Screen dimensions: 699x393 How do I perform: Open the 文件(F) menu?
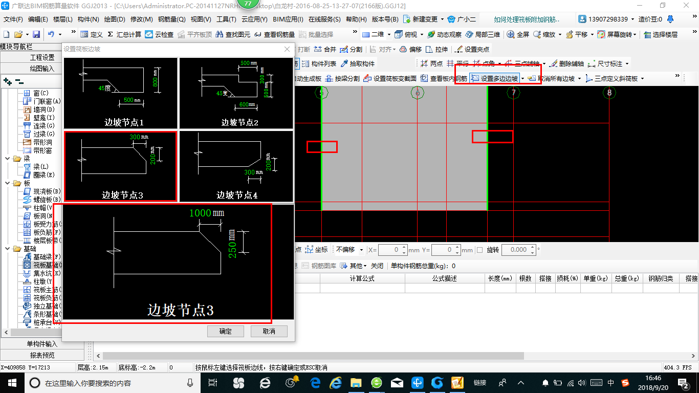pyautogui.click(x=13, y=19)
